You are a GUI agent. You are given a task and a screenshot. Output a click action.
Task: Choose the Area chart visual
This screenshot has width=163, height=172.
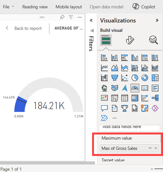115,68
